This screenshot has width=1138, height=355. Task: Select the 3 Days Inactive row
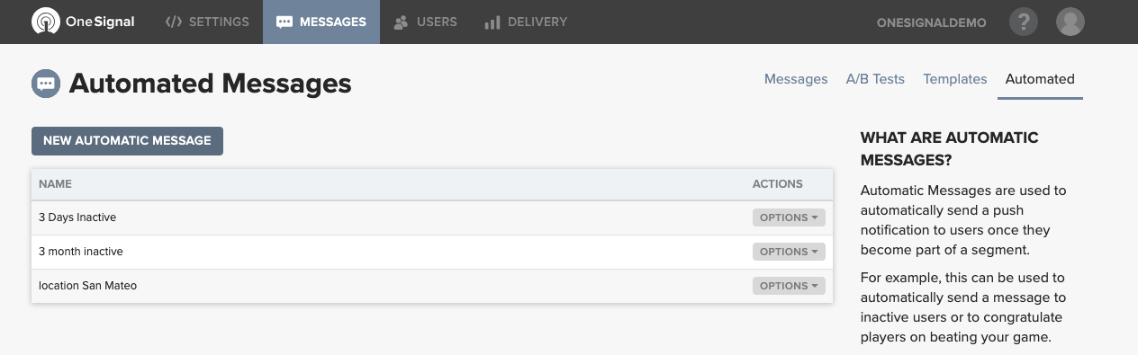pyautogui.click(x=432, y=217)
